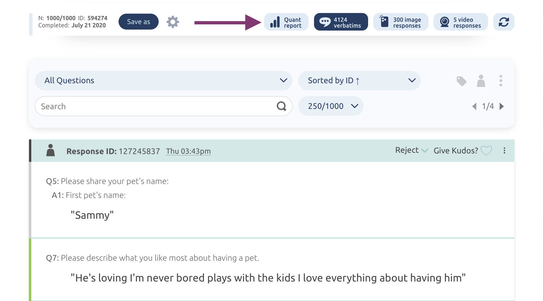Click the search magnifier icon

pyautogui.click(x=281, y=106)
